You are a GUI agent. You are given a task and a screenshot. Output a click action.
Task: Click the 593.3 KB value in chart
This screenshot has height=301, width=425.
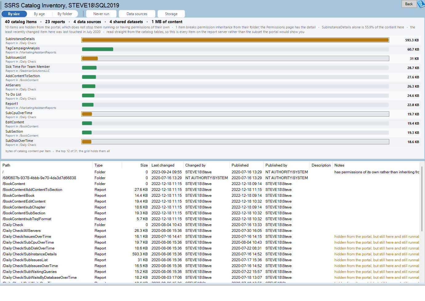412,40
